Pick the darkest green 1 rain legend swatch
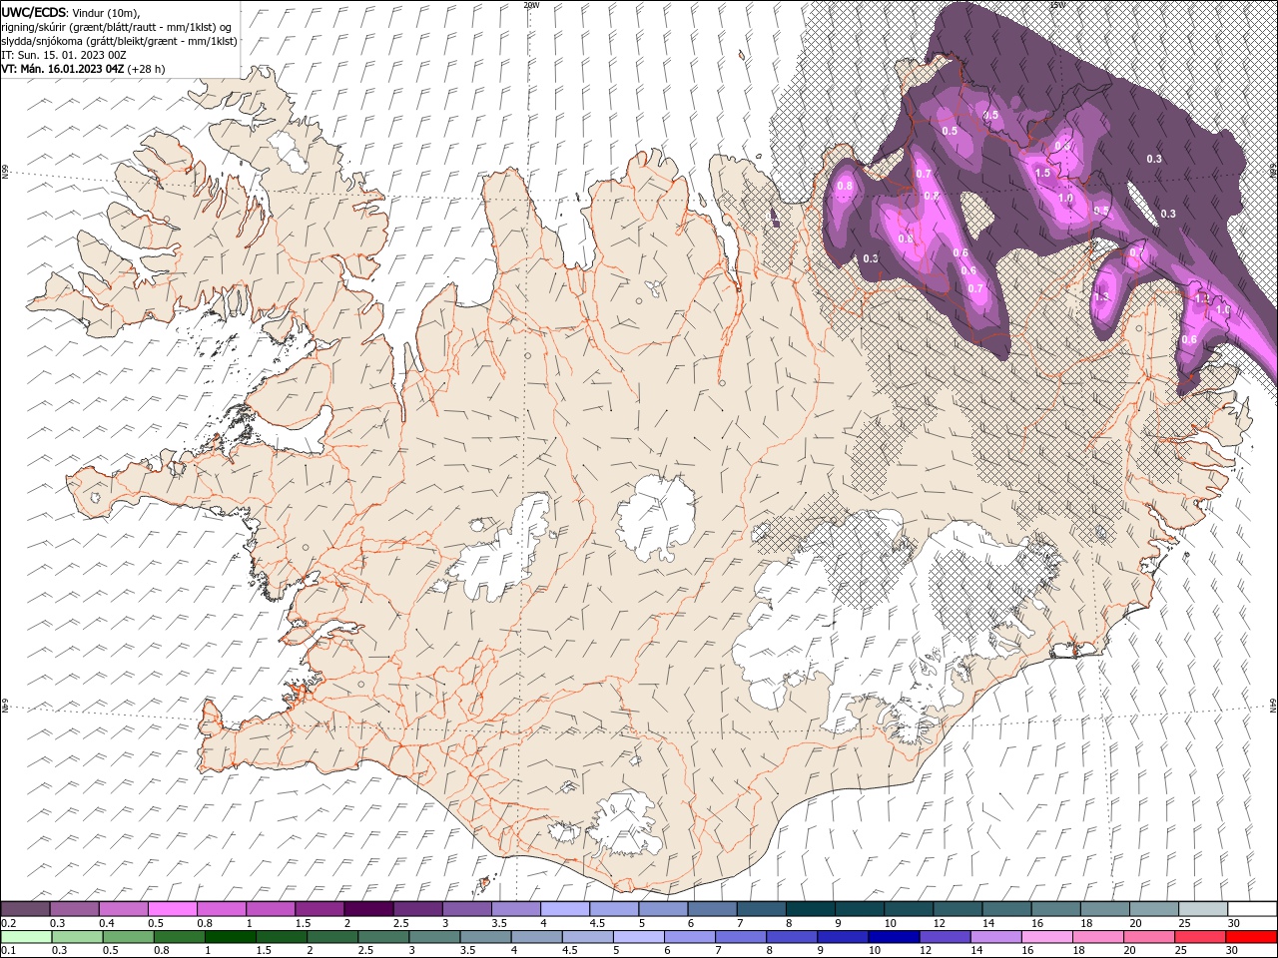Screen dimensions: 1278x958 pyautogui.click(x=230, y=937)
